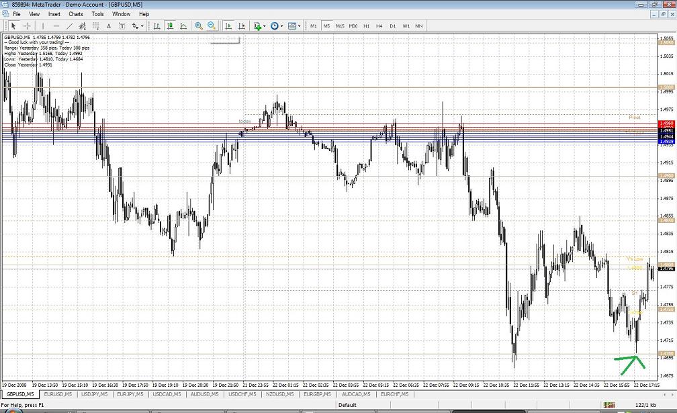Set timeframe to M1
Viewport: 677px width, 413px height.
click(314, 26)
